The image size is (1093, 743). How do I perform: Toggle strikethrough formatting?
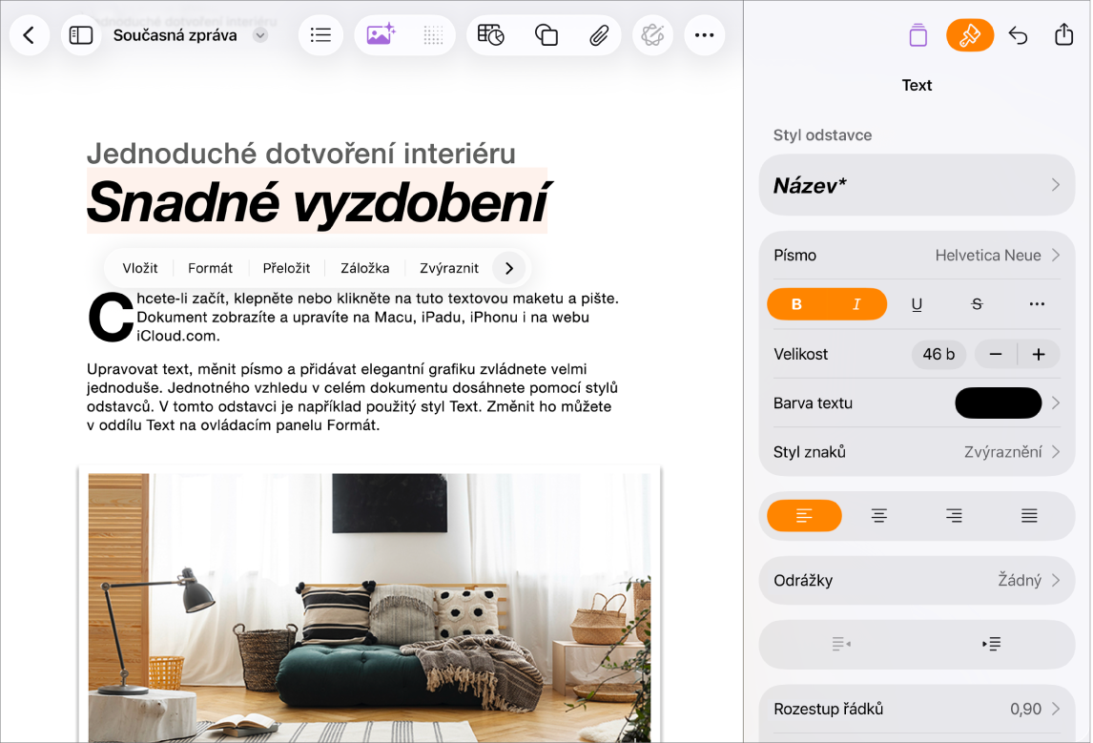click(977, 304)
